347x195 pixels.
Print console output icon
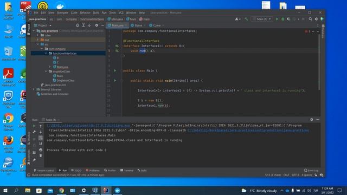click(41, 149)
